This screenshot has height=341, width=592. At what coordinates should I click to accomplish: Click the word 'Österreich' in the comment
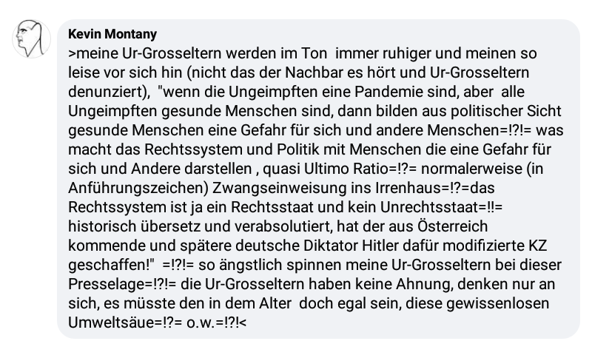tap(453, 226)
